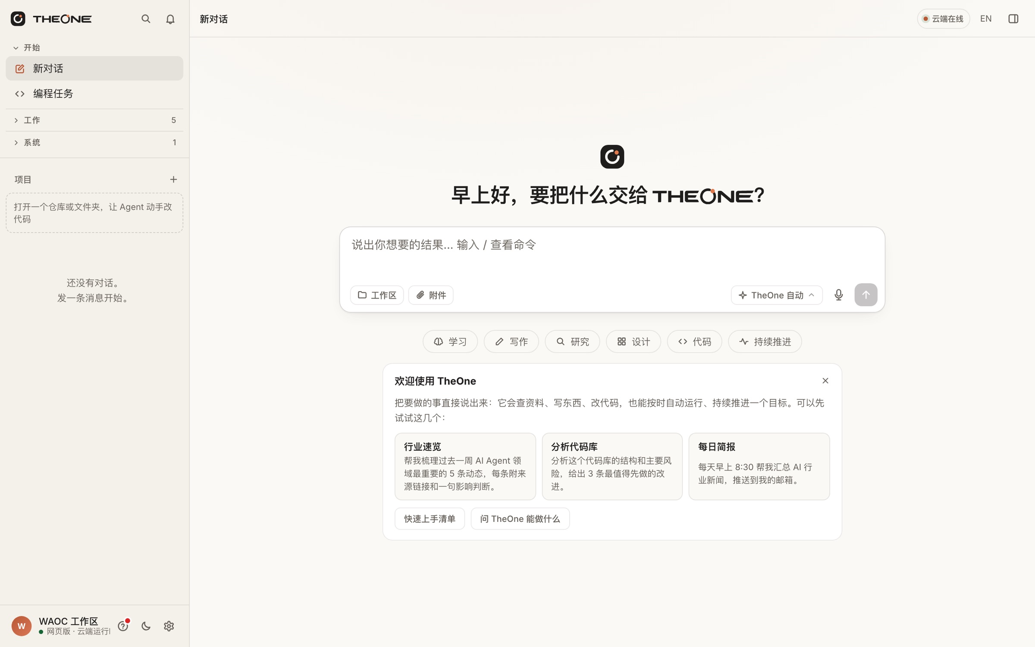Open the search icon in the sidebar header
This screenshot has height=647, width=1035.
click(146, 19)
